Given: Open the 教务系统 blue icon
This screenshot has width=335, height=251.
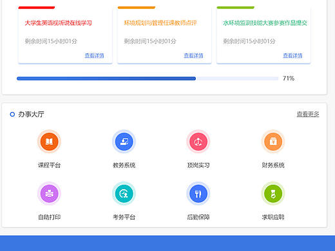Looking at the screenshot, I should (x=124, y=142).
